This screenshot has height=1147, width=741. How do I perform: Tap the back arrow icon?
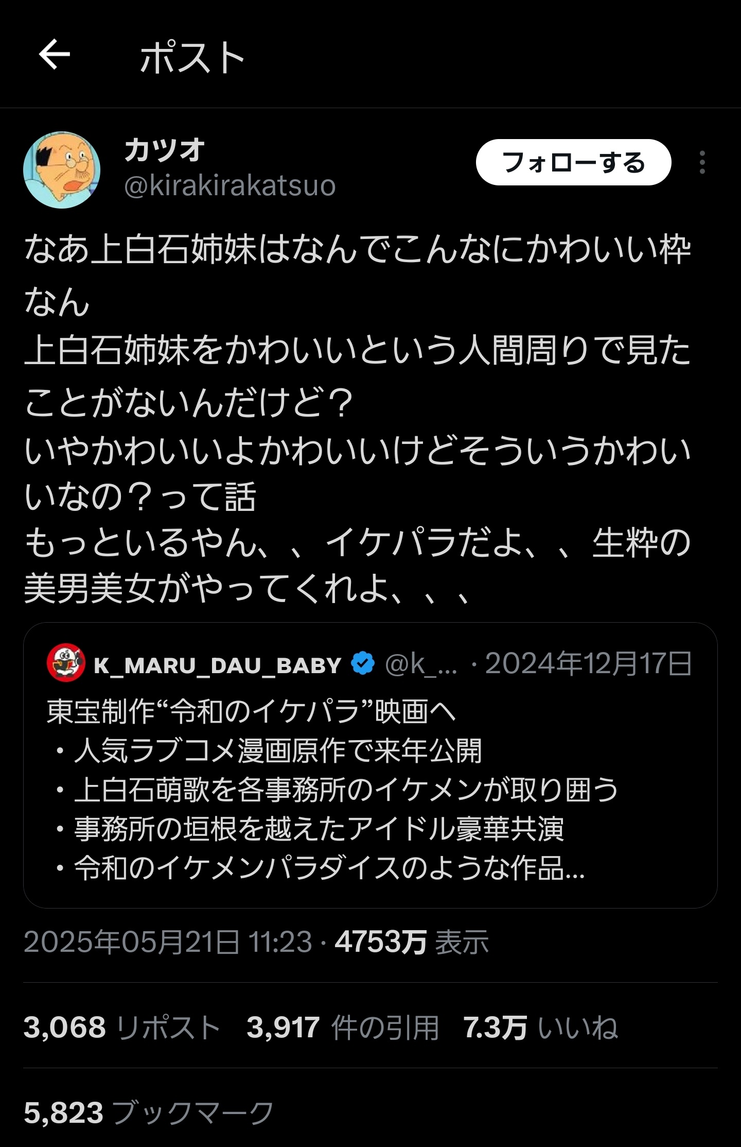point(55,55)
